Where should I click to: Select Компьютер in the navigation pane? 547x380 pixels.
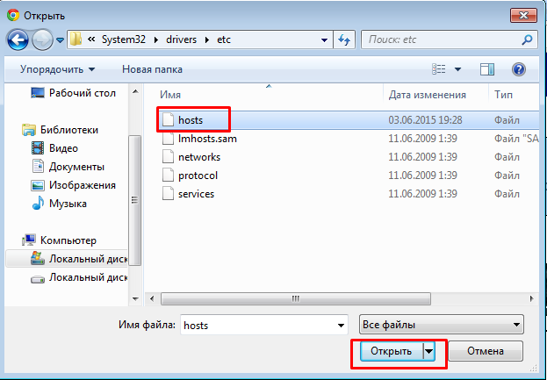pos(59,240)
